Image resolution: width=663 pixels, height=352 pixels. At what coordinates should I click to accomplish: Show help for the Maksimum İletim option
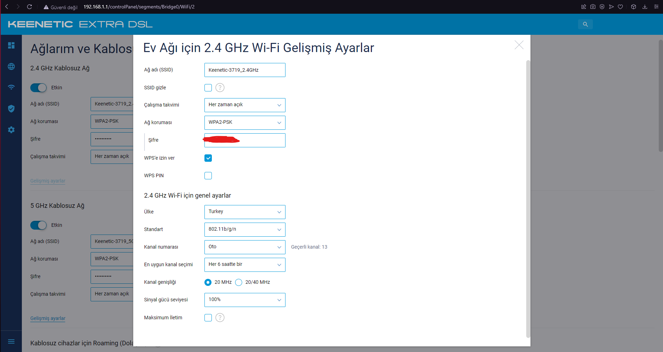click(220, 318)
